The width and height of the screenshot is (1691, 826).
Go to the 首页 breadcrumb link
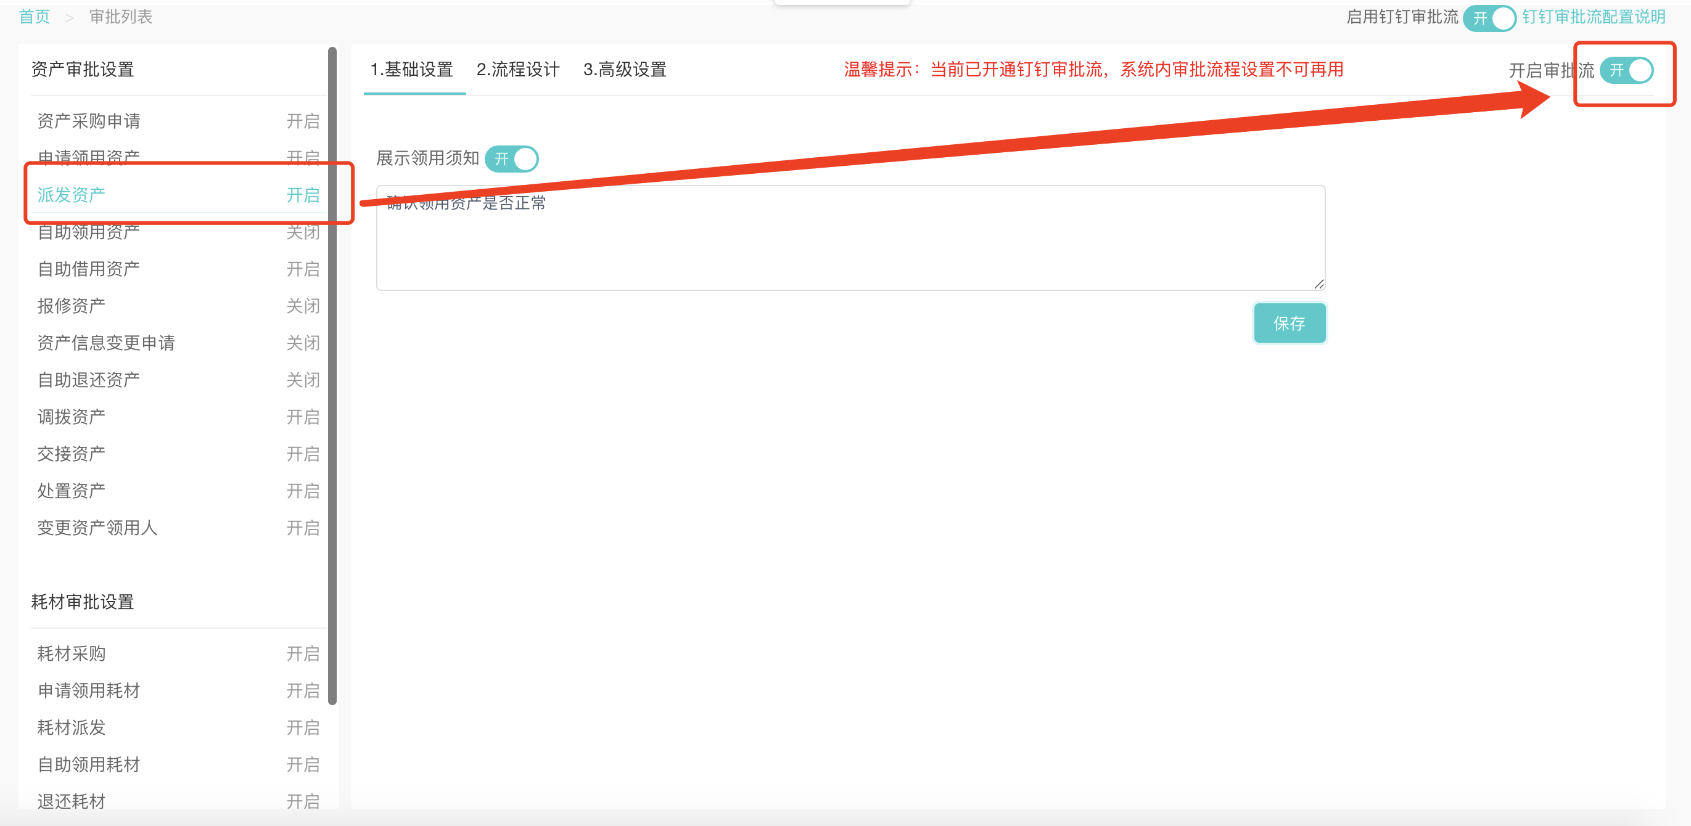[x=34, y=17]
